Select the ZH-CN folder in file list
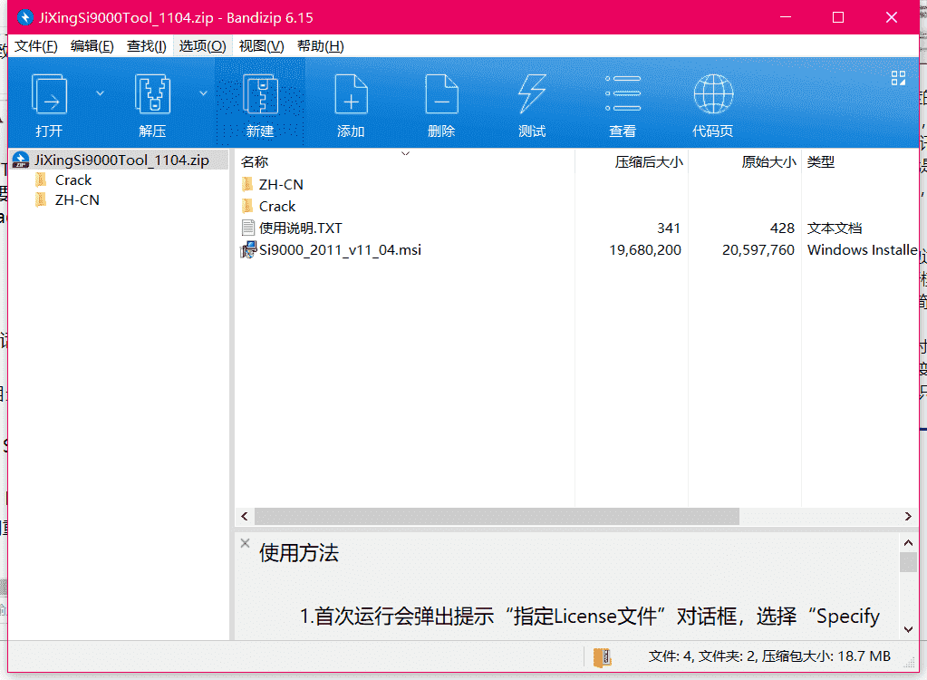Screen dimensions: 927x680 (281, 185)
